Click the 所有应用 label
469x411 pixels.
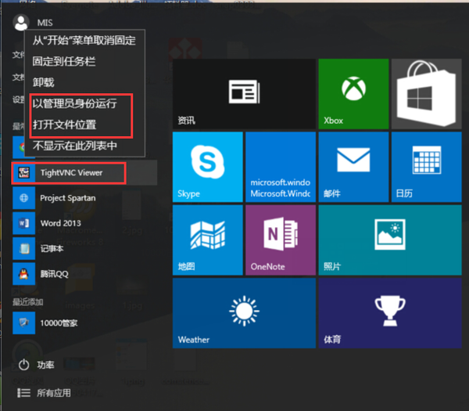[x=54, y=393]
